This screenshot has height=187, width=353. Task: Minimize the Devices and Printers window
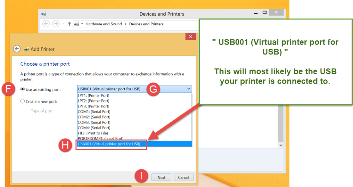[256, 13]
